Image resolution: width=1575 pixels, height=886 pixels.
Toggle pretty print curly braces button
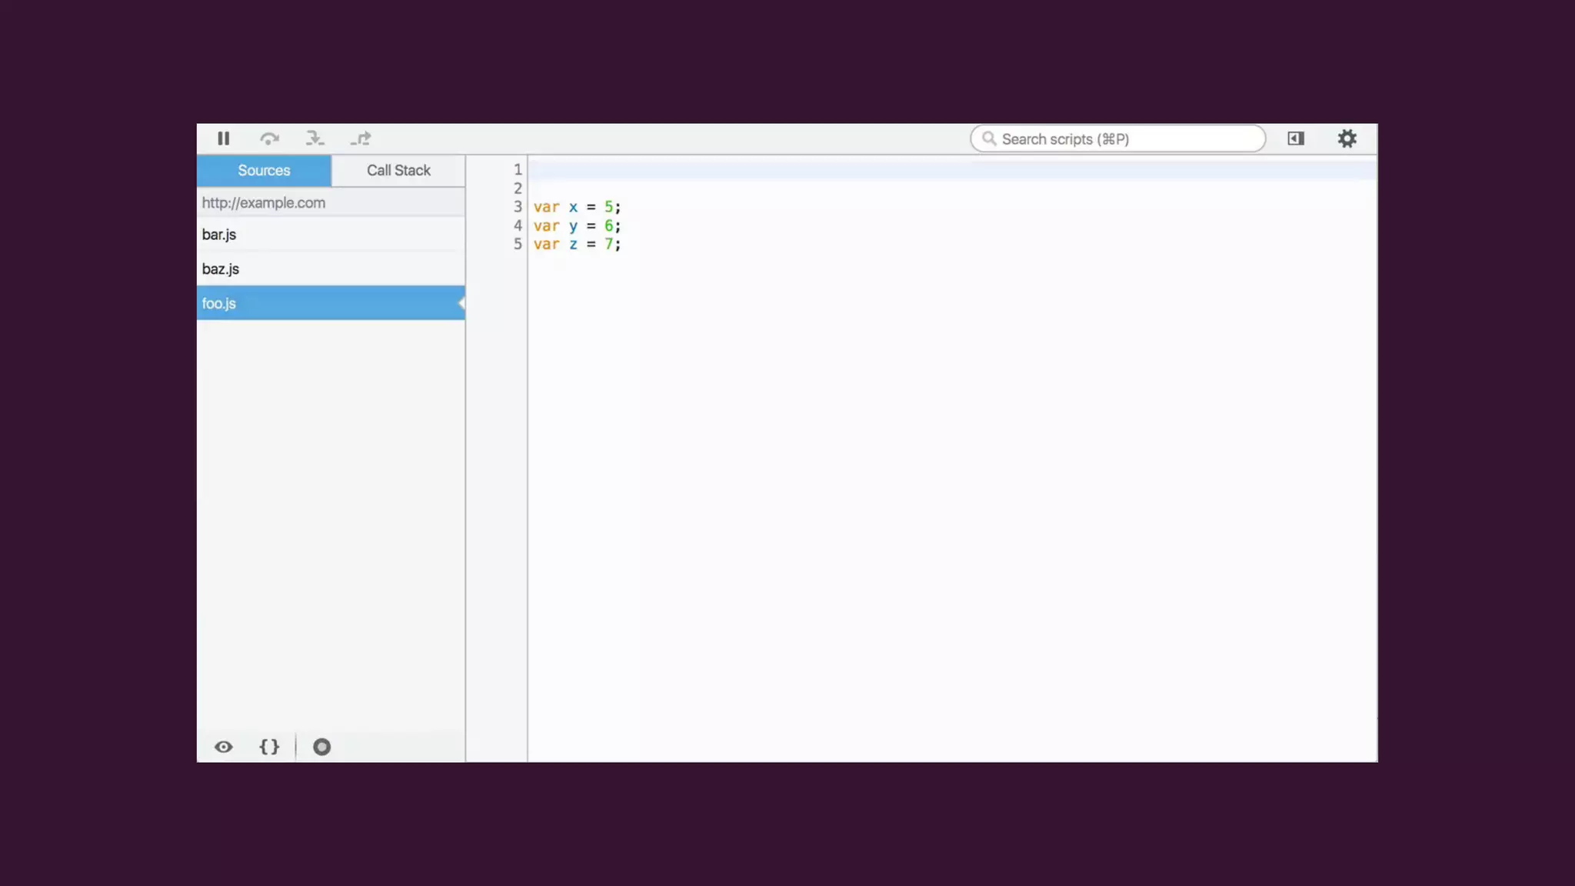pyautogui.click(x=269, y=747)
